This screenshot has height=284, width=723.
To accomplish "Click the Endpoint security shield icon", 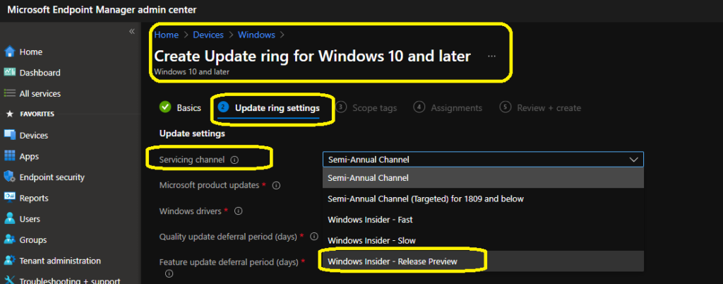I will [10, 177].
